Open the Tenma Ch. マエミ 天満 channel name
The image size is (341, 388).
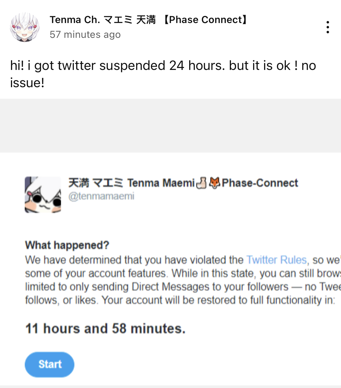point(150,20)
